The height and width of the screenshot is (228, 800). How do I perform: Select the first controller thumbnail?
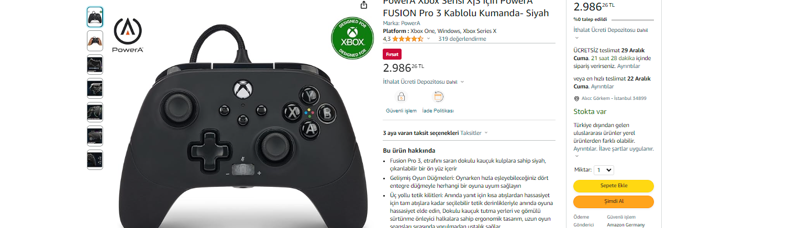[x=95, y=17]
